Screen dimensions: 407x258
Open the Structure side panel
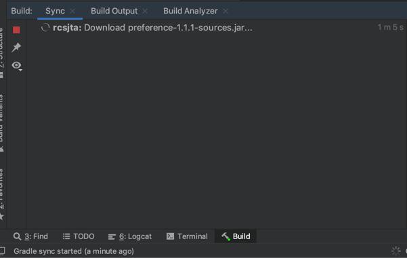tap(2, 52)
